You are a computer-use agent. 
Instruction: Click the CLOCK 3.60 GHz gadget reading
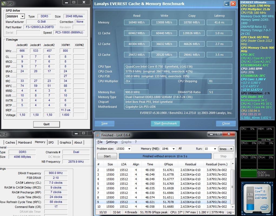pyautogui.click(x=264, y=174)
